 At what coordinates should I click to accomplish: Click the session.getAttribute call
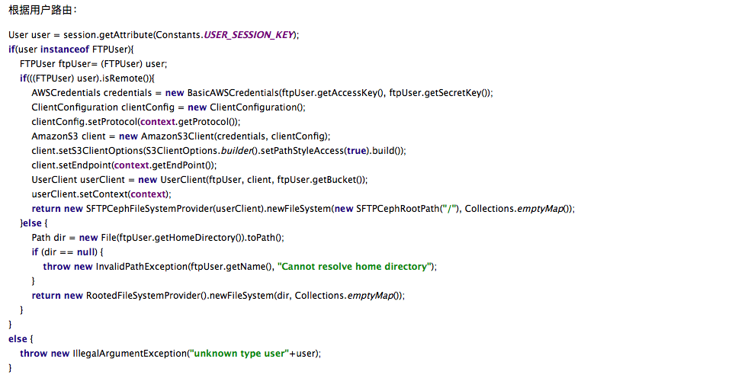click(x=108, y=34)
